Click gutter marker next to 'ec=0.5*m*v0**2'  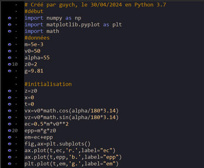point(10,124)
